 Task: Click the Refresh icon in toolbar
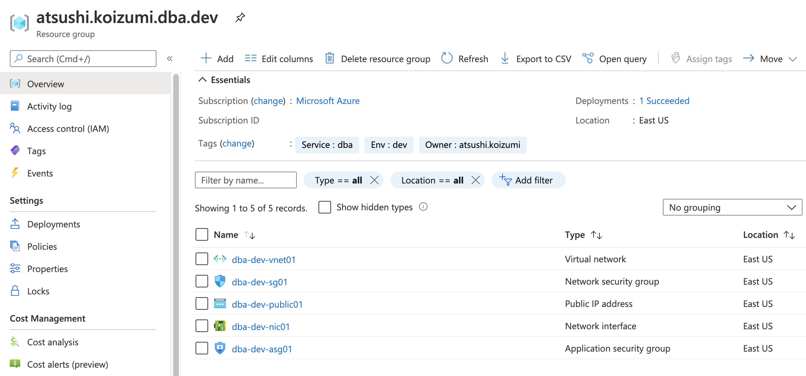click(x=447, y=58)
